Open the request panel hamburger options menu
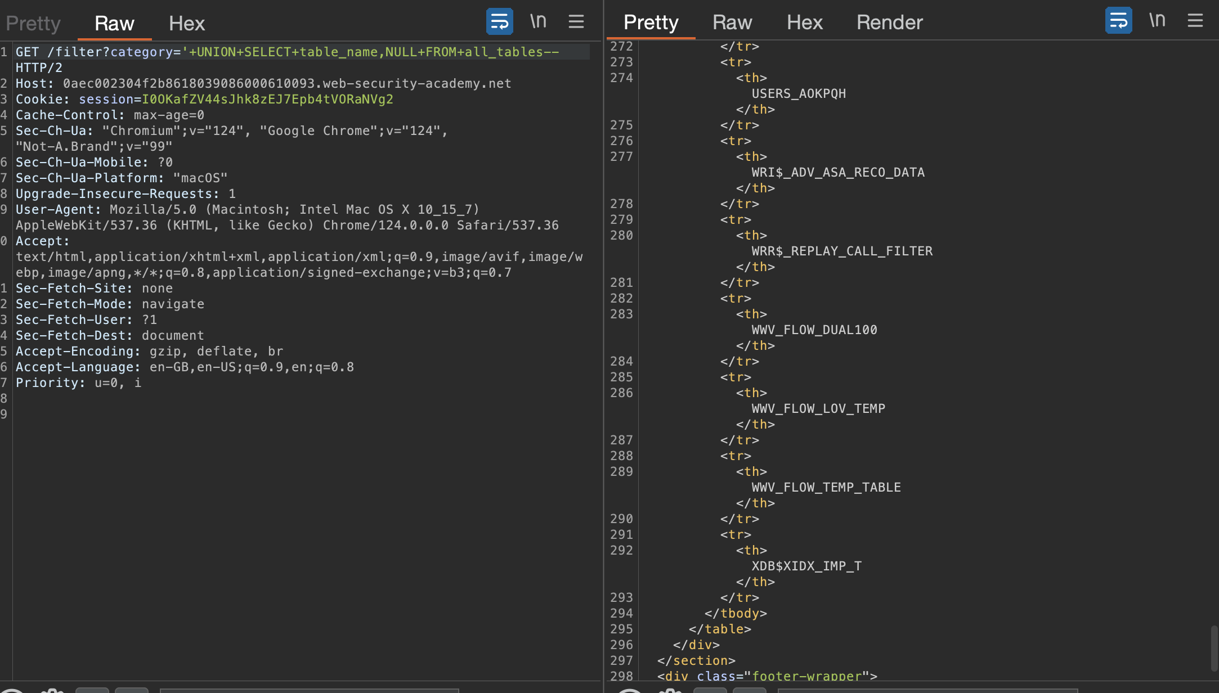1219x693 pixels. (576, 22)
